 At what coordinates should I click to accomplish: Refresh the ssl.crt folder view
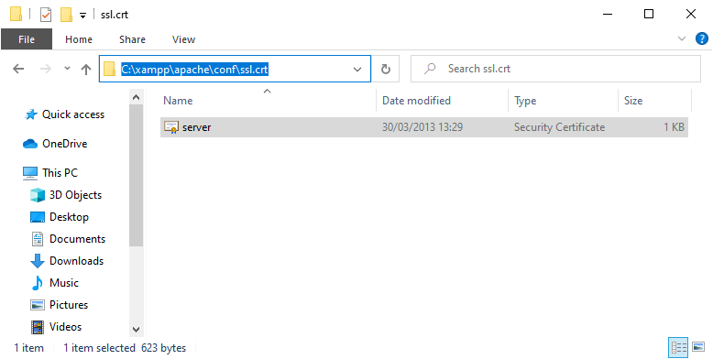(x=386, y=69)
